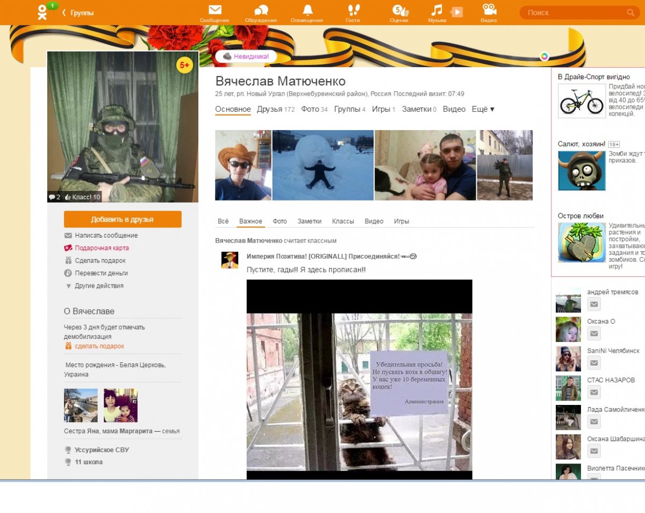Open the snow sculpture photo thumbnail
This screenshot has height=513, width=645.
pos(323,165)
